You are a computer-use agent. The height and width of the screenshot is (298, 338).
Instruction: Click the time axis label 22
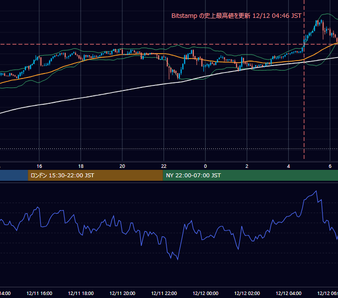point(164,166)
